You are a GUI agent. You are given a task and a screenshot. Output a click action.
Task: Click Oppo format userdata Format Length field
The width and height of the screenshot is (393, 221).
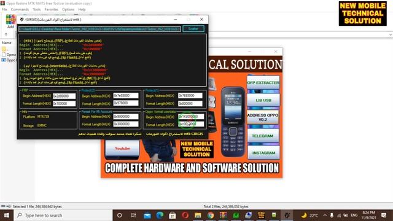click(191, 124)
